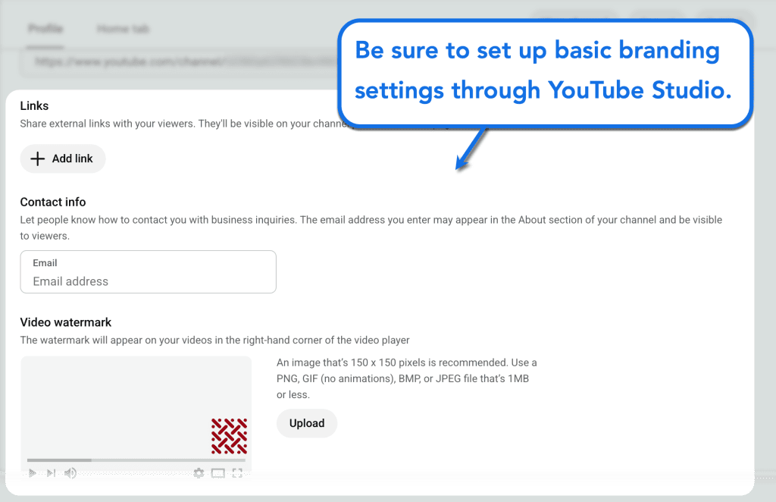Switch to the blurred Home tab
Screen dimensions: 776x502
point(123,29)
